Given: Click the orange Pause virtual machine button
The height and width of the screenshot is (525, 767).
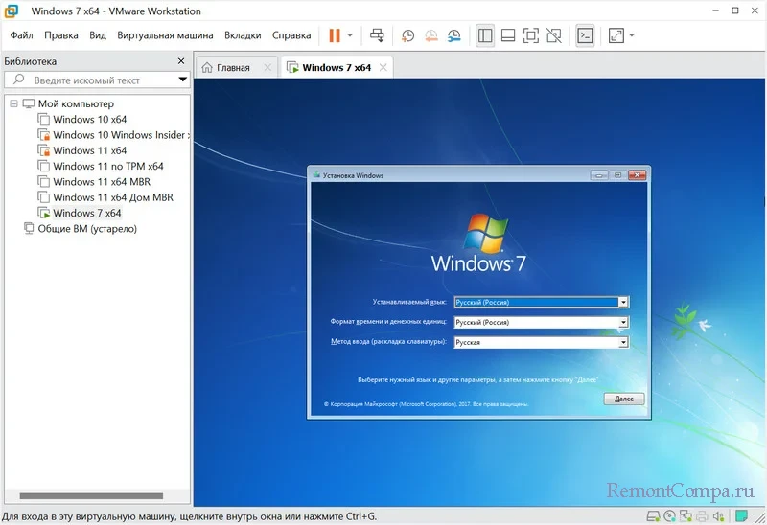Looking at the screenshot, I should coord(335,35).
